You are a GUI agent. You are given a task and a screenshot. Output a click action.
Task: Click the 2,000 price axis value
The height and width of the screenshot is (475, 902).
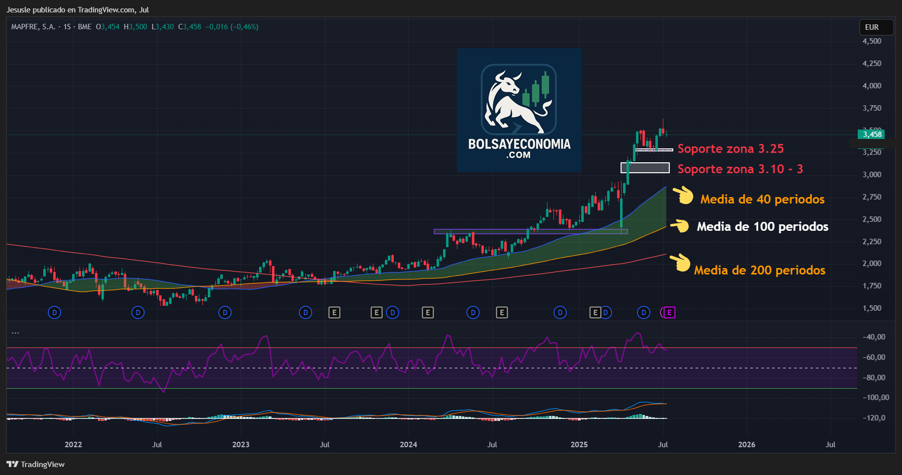pos(872,264)
